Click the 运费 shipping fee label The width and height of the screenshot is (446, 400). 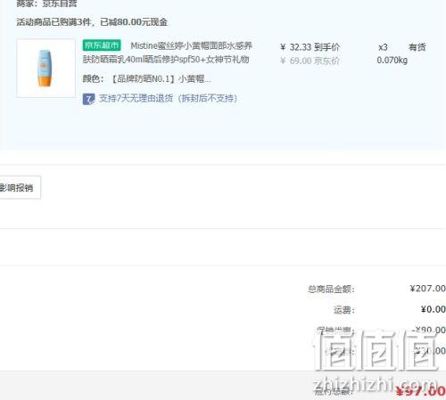coord(343,310)
